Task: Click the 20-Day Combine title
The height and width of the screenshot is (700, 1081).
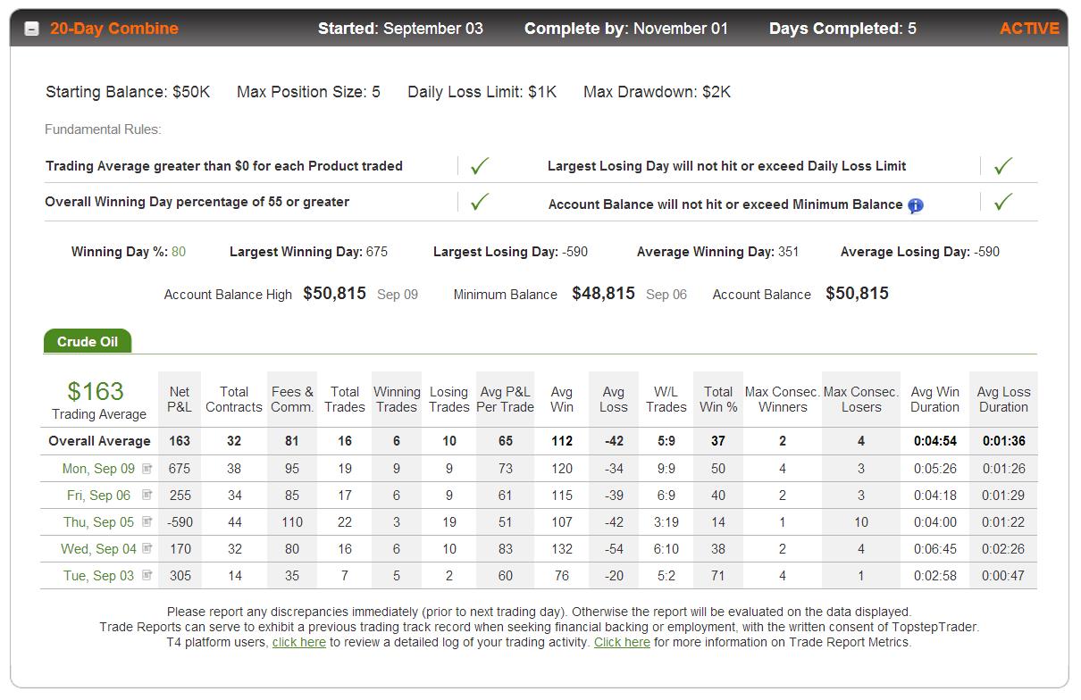Action: click(x=114, y=29)
